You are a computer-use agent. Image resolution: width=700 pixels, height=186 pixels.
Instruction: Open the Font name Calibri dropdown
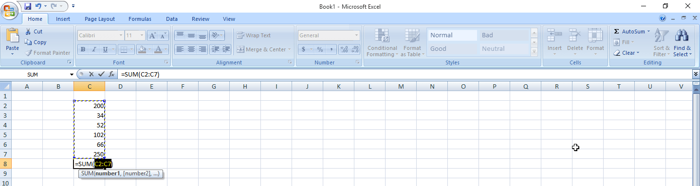coord(121,35)
